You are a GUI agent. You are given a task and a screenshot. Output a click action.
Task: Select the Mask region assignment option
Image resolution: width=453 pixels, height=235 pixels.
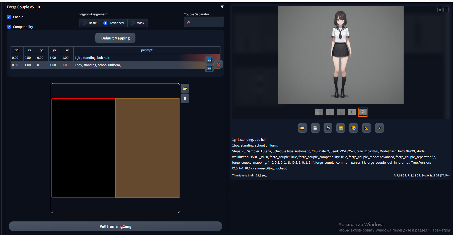tap(133, 23)
